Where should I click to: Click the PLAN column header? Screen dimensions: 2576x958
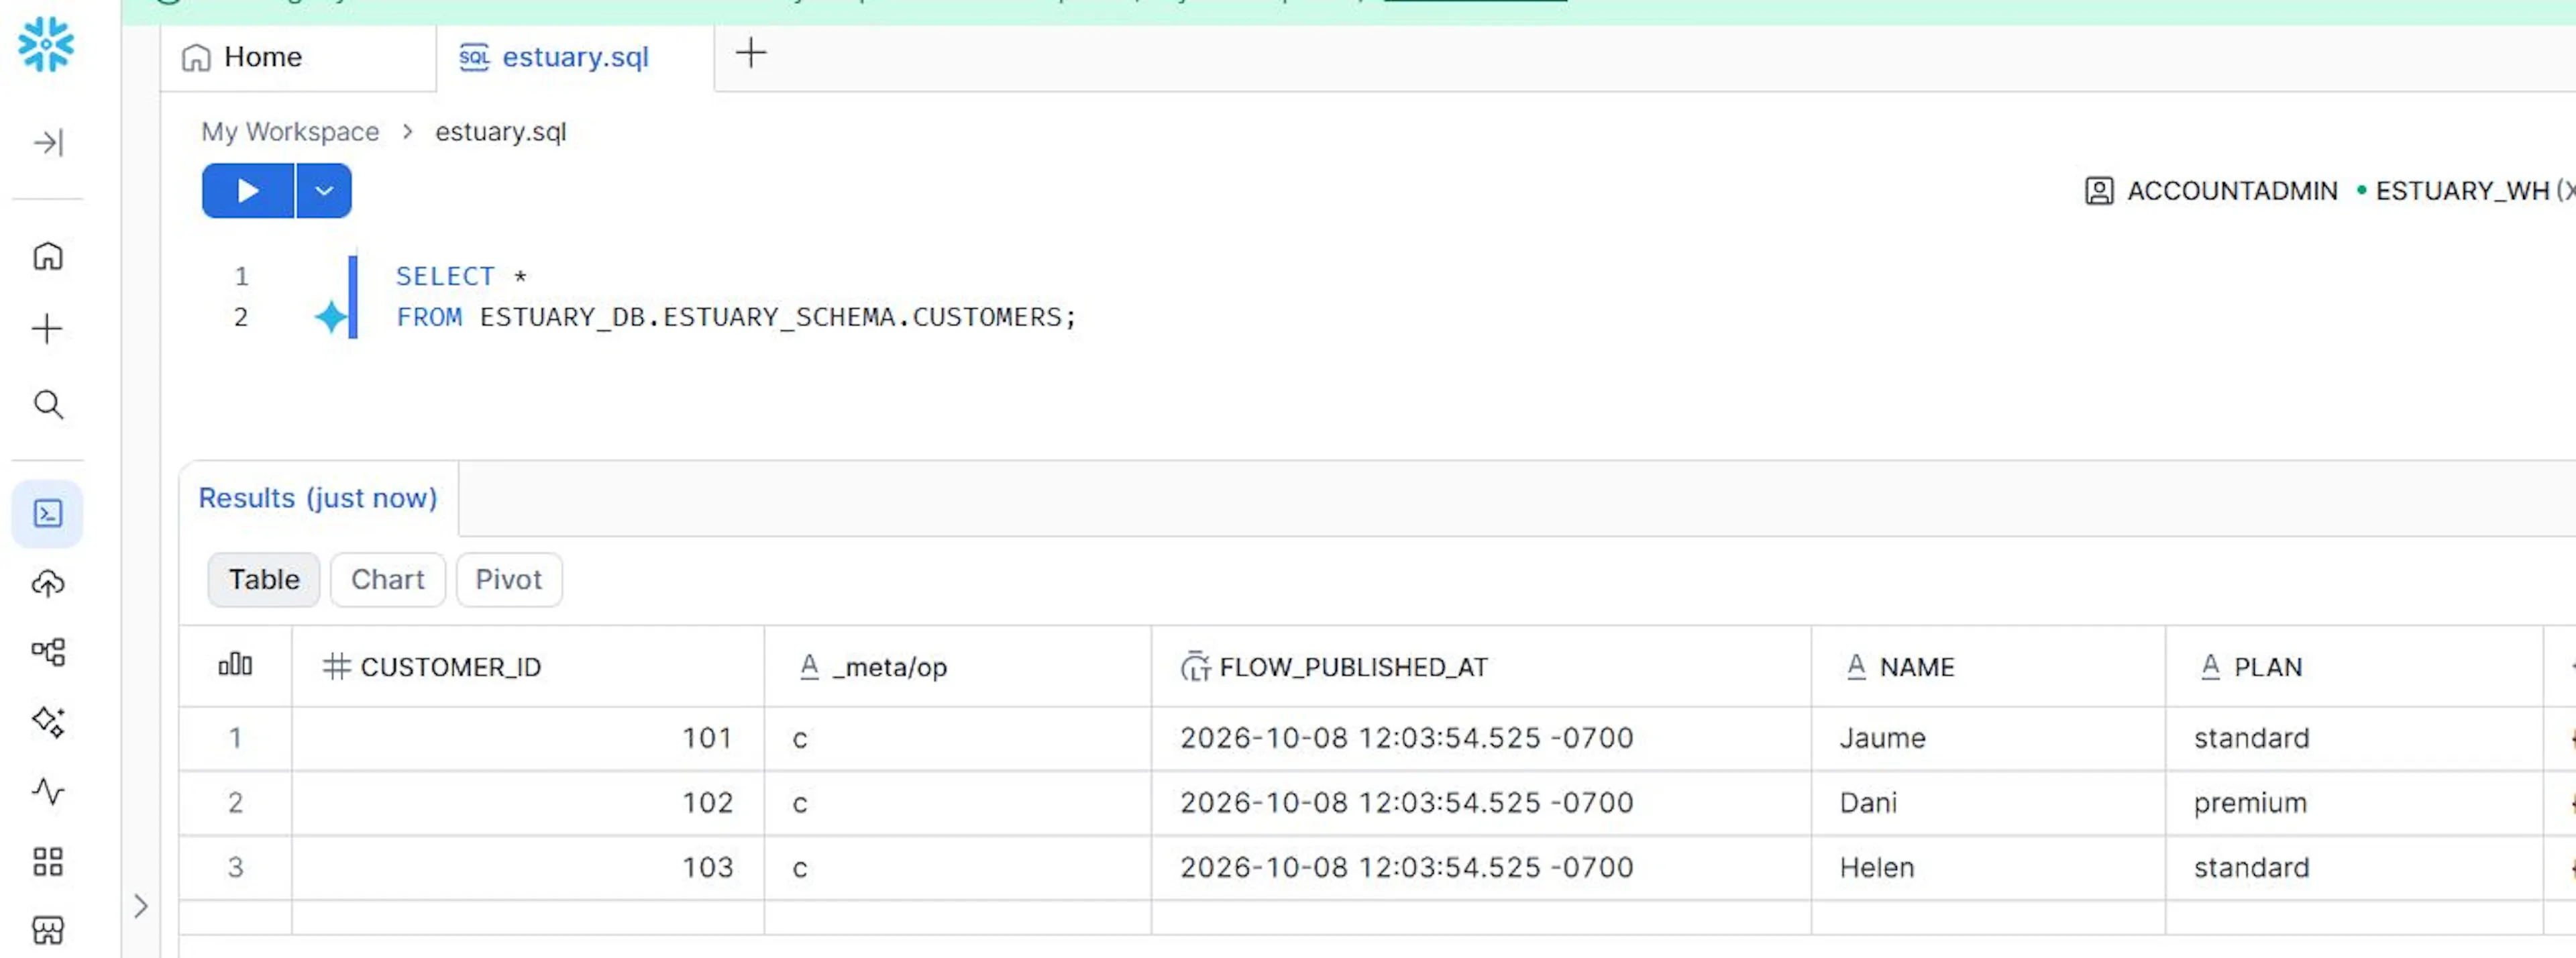[x=2354, y=667]
